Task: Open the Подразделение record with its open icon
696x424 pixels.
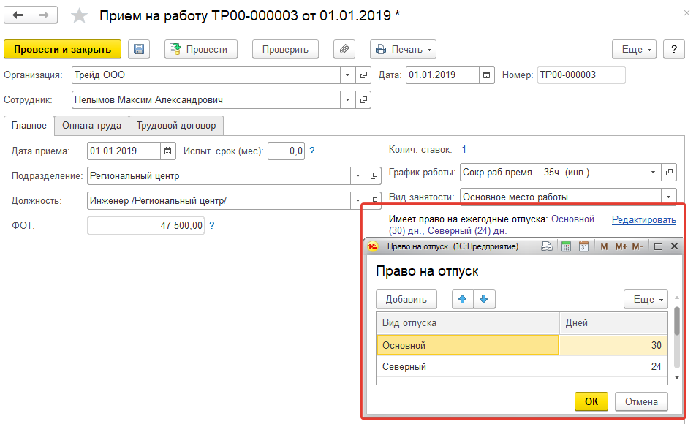Action: [374, 176]
